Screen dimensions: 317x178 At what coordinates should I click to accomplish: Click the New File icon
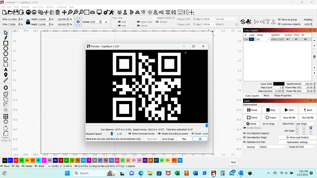[5, 12]
